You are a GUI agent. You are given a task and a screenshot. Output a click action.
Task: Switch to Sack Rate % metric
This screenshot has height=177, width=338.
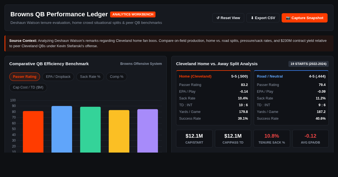pos(90,77)
